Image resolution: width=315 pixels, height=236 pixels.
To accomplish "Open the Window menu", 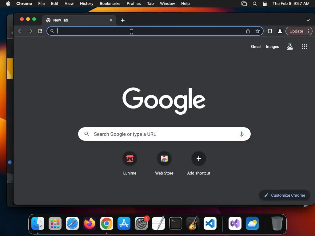I will pyautogui.click(x=167, y=3).
